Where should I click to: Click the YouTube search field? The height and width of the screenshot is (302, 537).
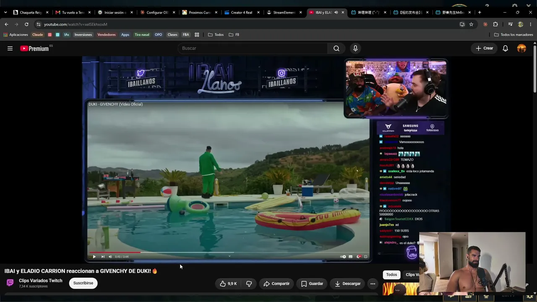[x=253, y=48]
